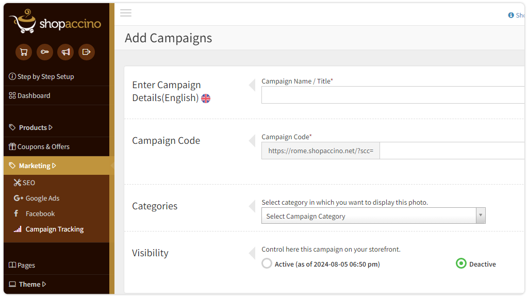This screenshot has width=528, height=297.
Task: Select the Deactive visibility radio button
Action: [x=461, y=263]
